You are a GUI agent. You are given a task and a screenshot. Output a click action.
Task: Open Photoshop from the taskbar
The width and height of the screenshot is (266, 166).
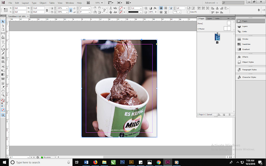(x=122, y=162)
